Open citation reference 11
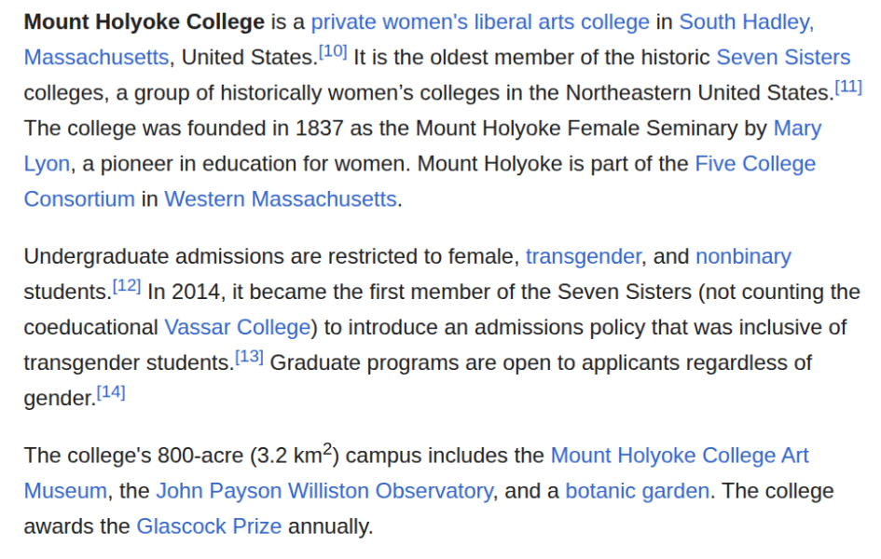This screenshot has height=559, width=881. coord(848,87)
